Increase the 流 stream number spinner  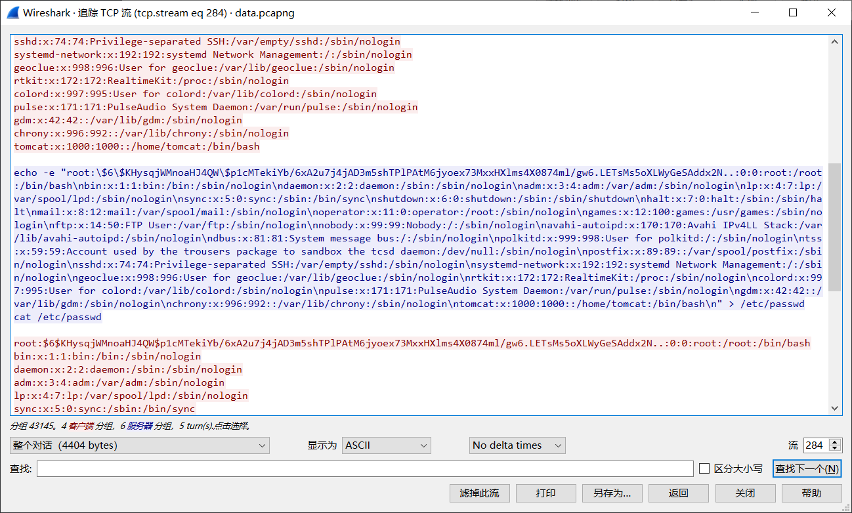pos(835,441)
